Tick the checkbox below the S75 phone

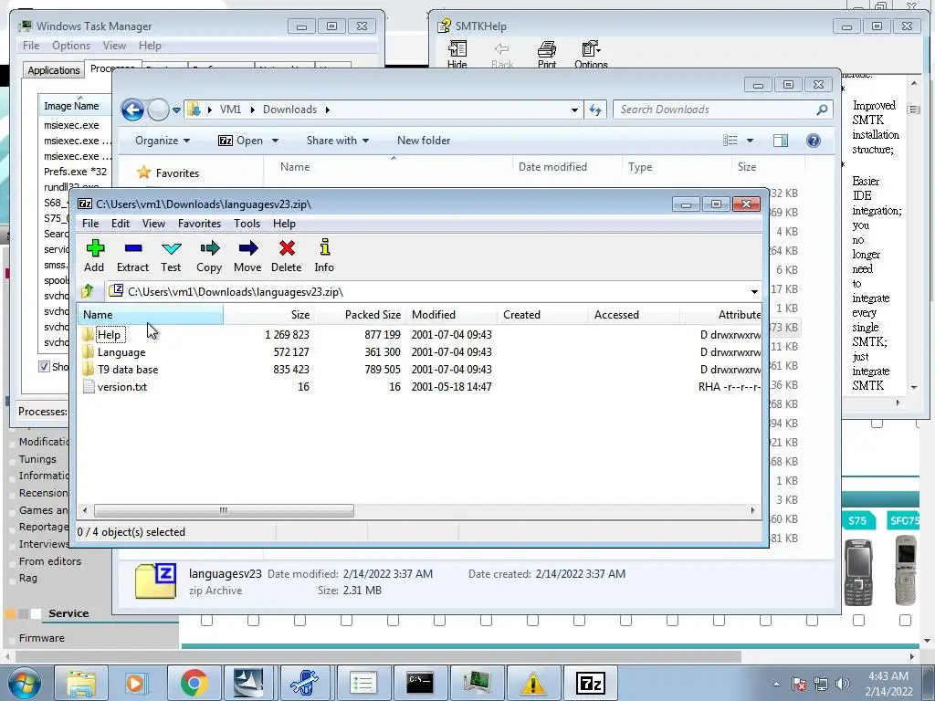[x=858, y=621]
